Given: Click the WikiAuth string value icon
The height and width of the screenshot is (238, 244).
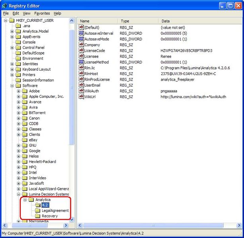Looking at the screenshot, I should [x=81, y=91].
